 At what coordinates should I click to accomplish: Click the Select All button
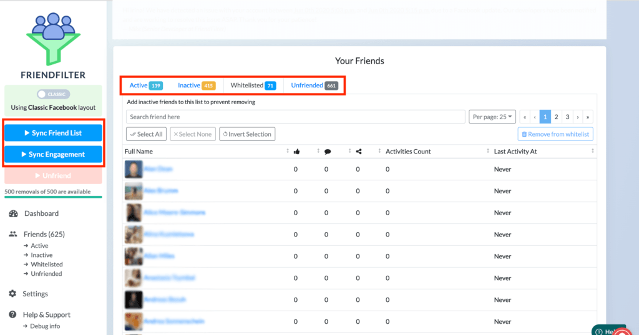(146, 134)
